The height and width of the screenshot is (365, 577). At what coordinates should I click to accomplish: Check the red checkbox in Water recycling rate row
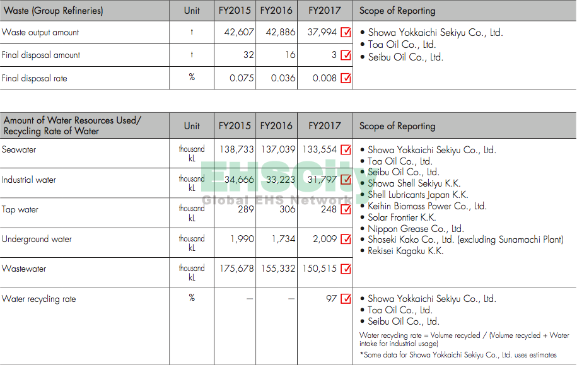coord(346,299)
